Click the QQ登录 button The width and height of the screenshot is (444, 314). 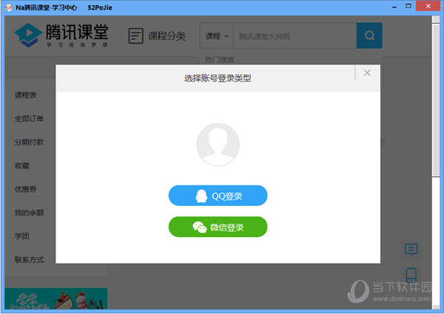(218, 196)
